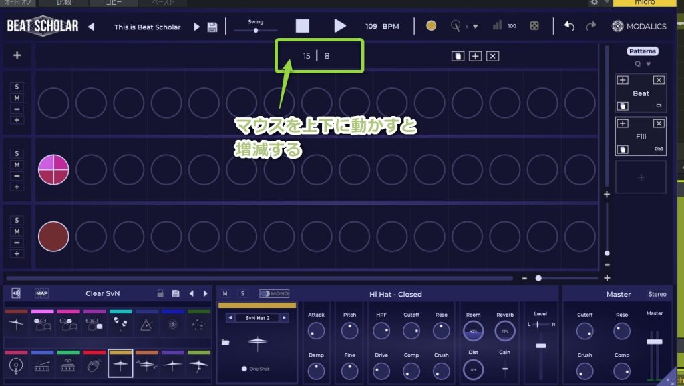The width and height of the screenshot is (684, 386).
Task: Mute the first track row
Action: click(x=17, y=98)
